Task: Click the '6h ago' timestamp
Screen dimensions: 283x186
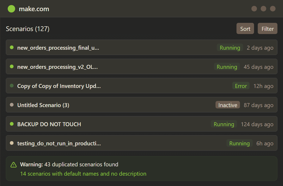Action: point(265,143)
